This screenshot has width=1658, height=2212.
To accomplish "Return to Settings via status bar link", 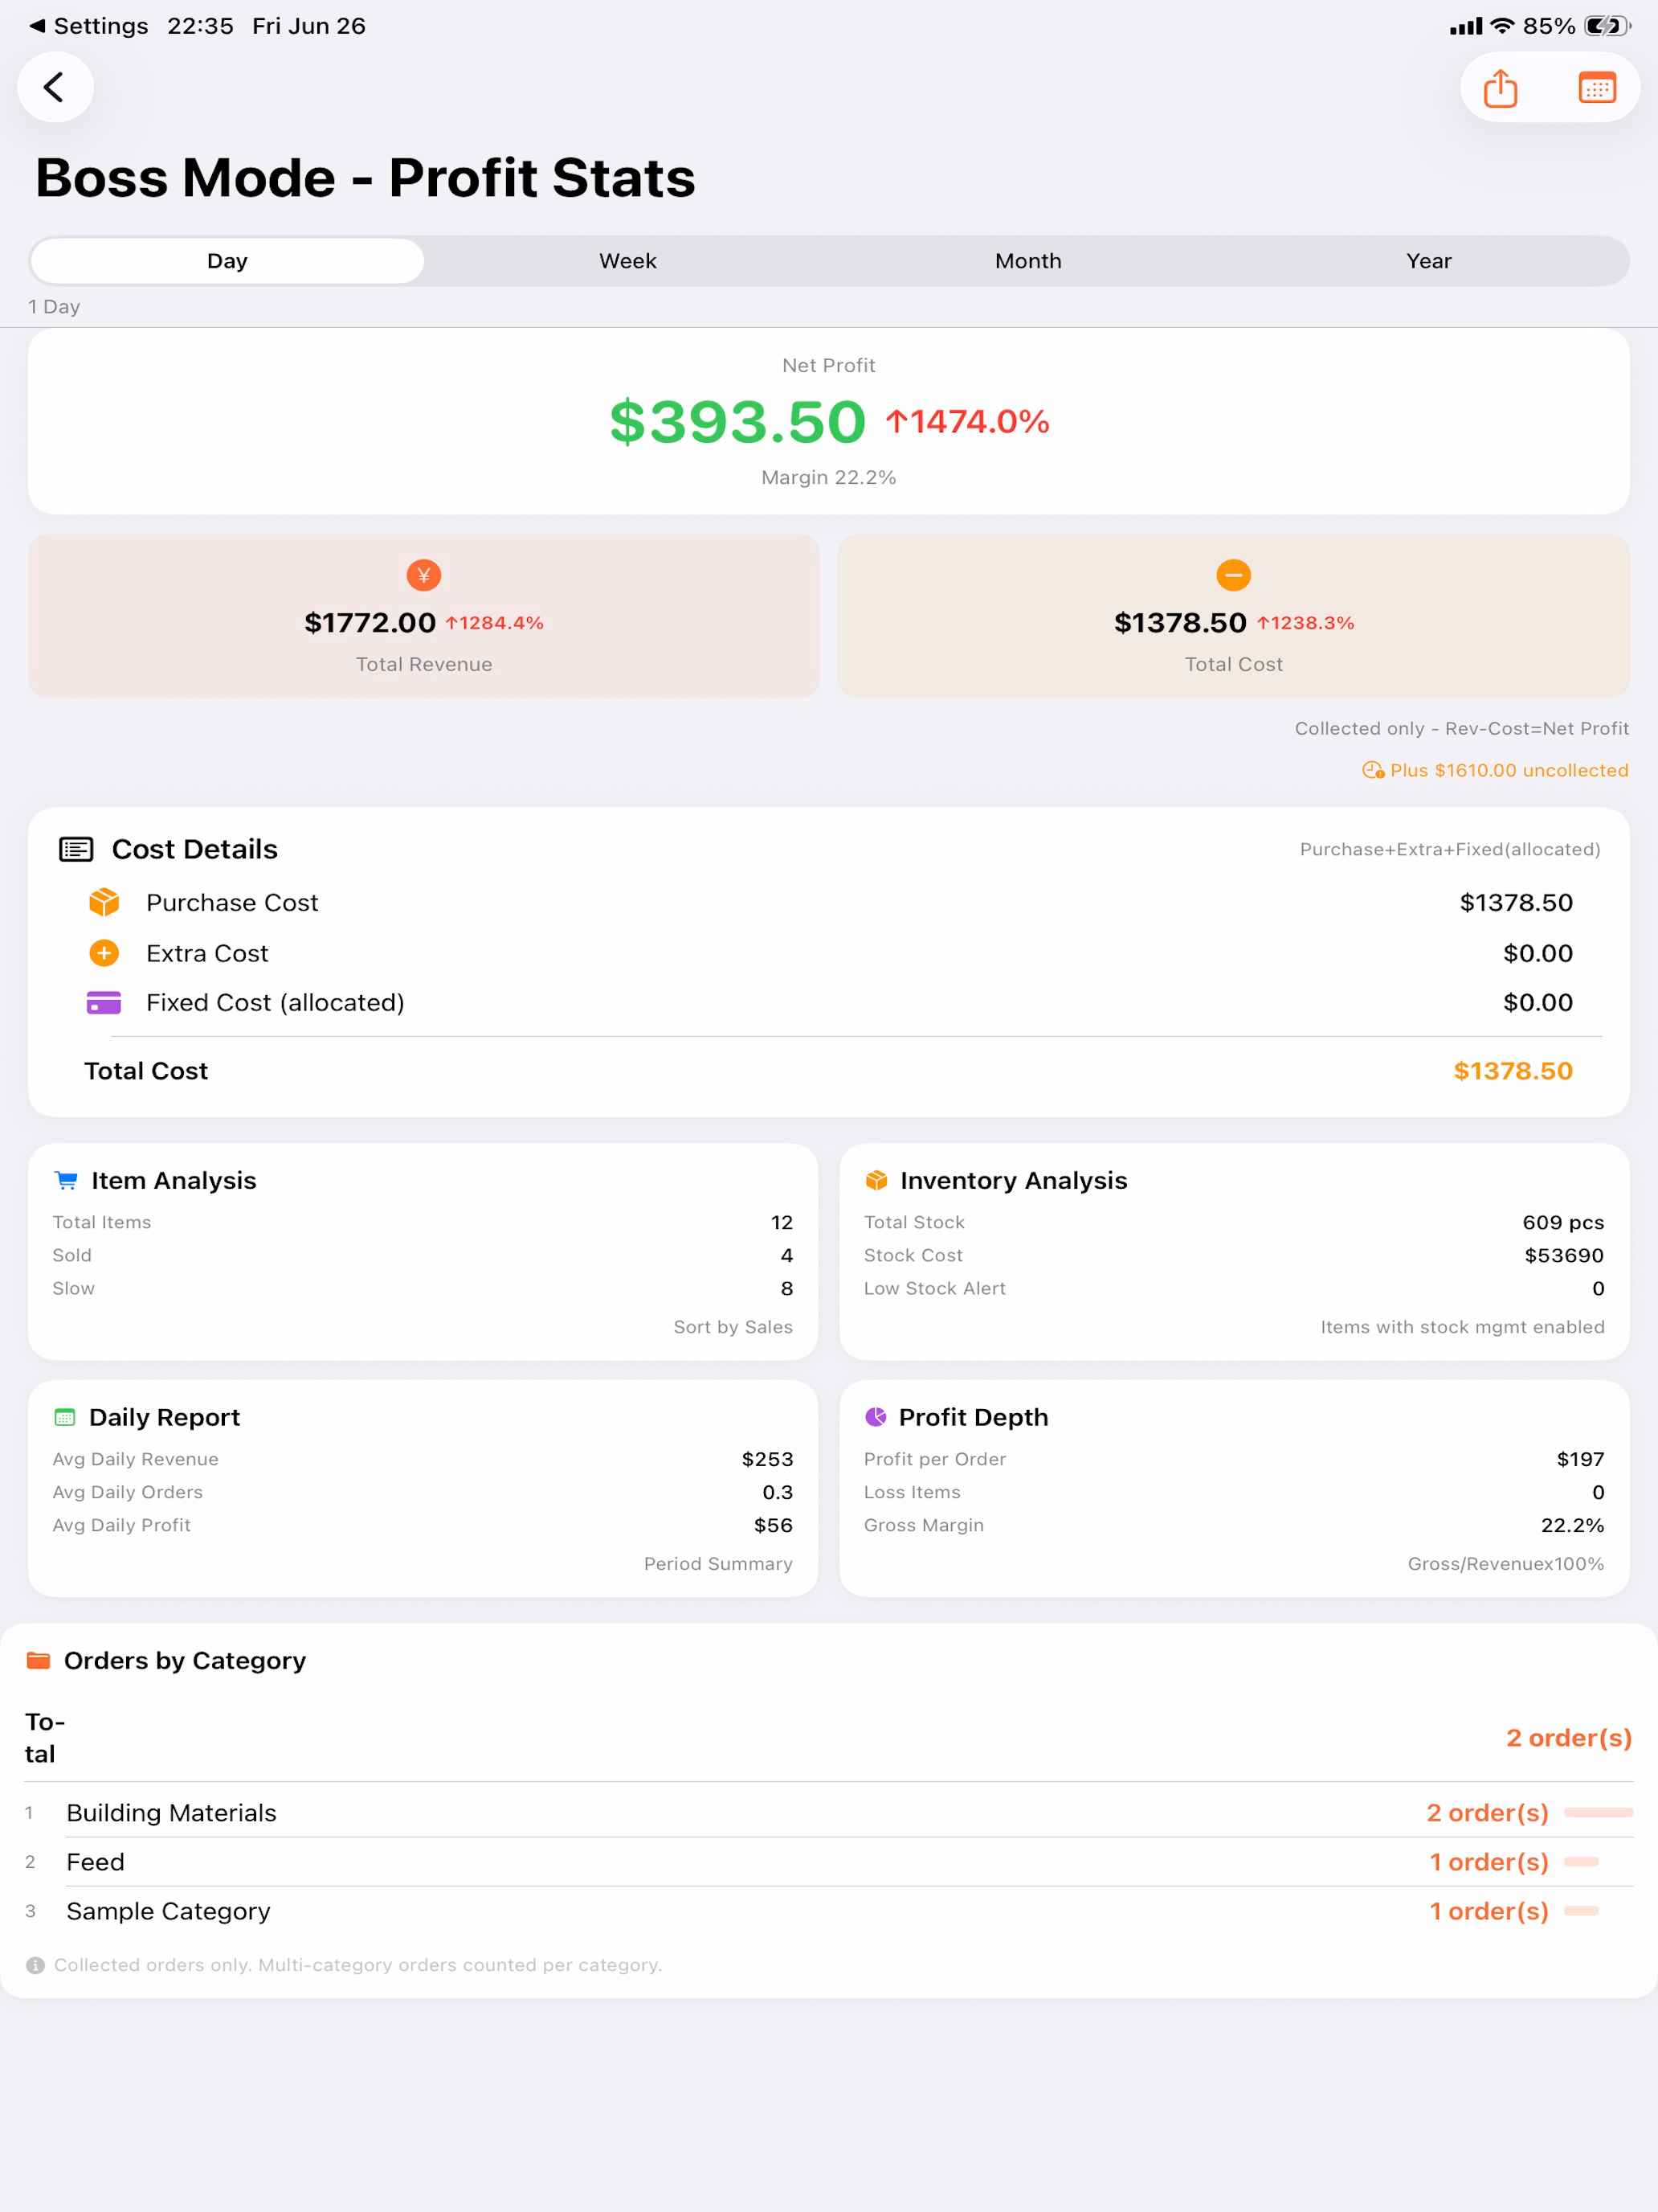I will click(x=88, y=26).
